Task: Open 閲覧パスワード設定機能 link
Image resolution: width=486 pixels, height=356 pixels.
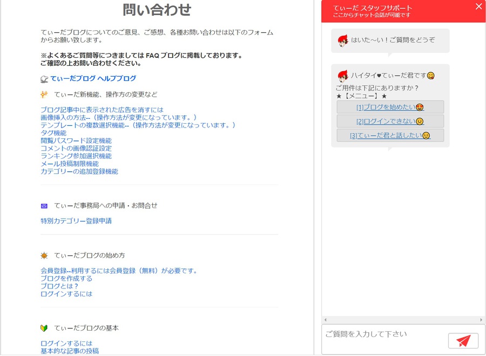Action: pyautogui.click(x=76, y=141)
